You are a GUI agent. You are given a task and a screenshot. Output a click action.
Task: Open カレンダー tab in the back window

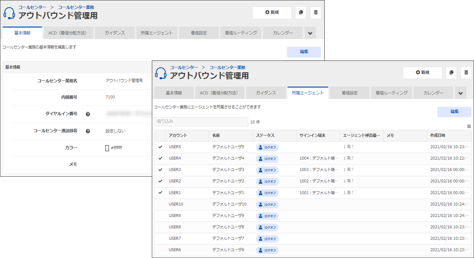coord(283,33)
